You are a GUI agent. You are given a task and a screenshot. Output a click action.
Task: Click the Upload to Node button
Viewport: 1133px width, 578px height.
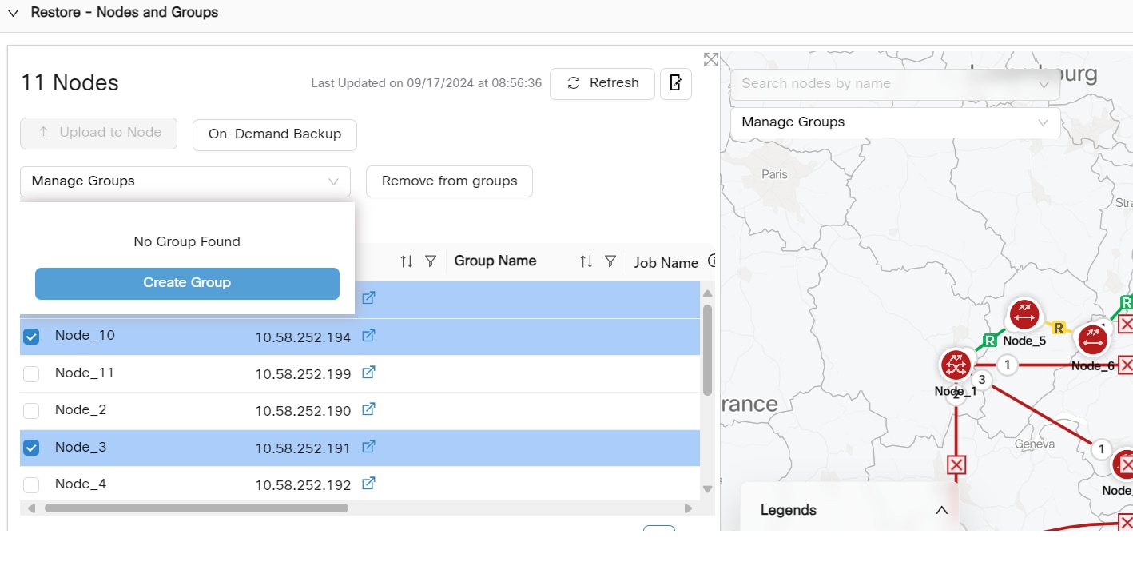click(x=98, y=133)
